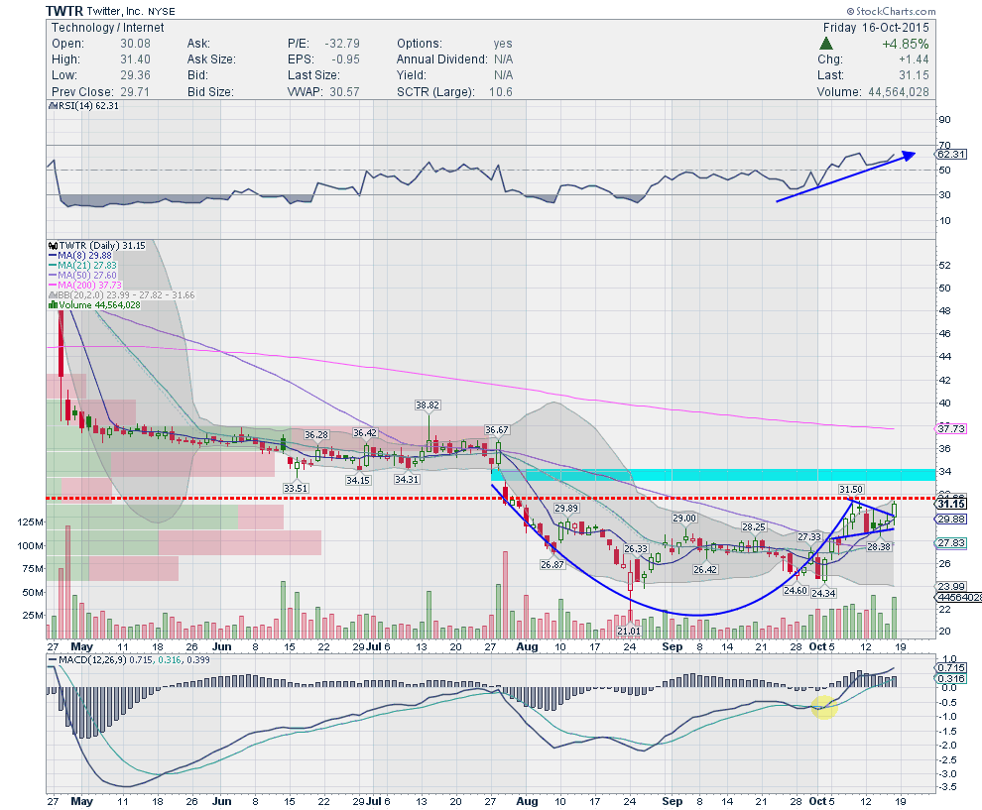Image resolution: width=982 pixels, height=810 pixels.
Task: Click the 24.34 low price label
Action: point(823,594)
